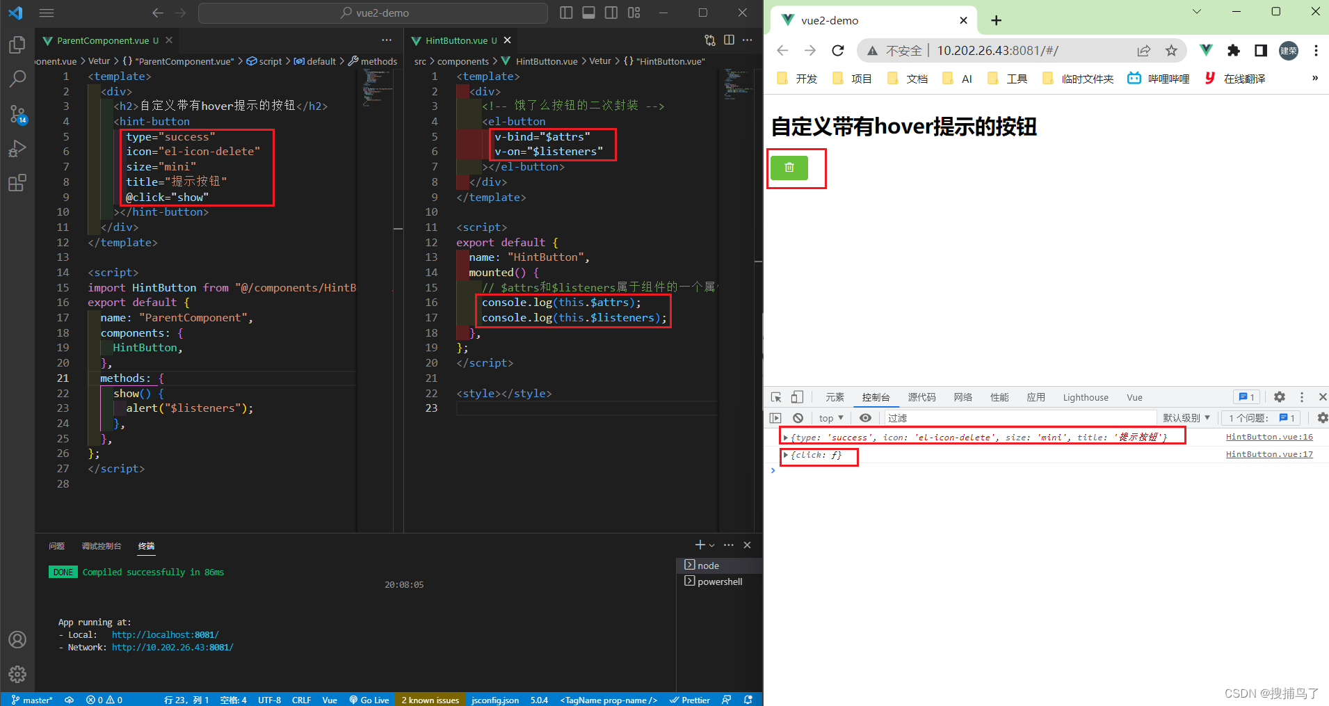The image size is (1329, 706).
Task: Click Open Changes icon in right editor
Action: coord(710,40)
